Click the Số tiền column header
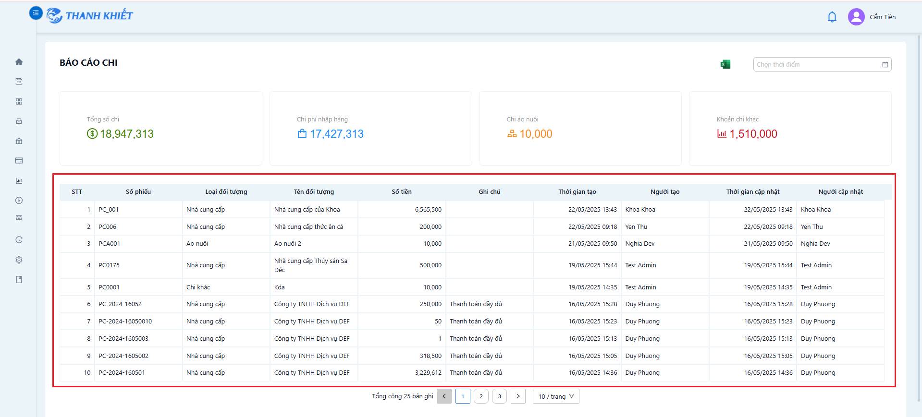 point(402,192)
